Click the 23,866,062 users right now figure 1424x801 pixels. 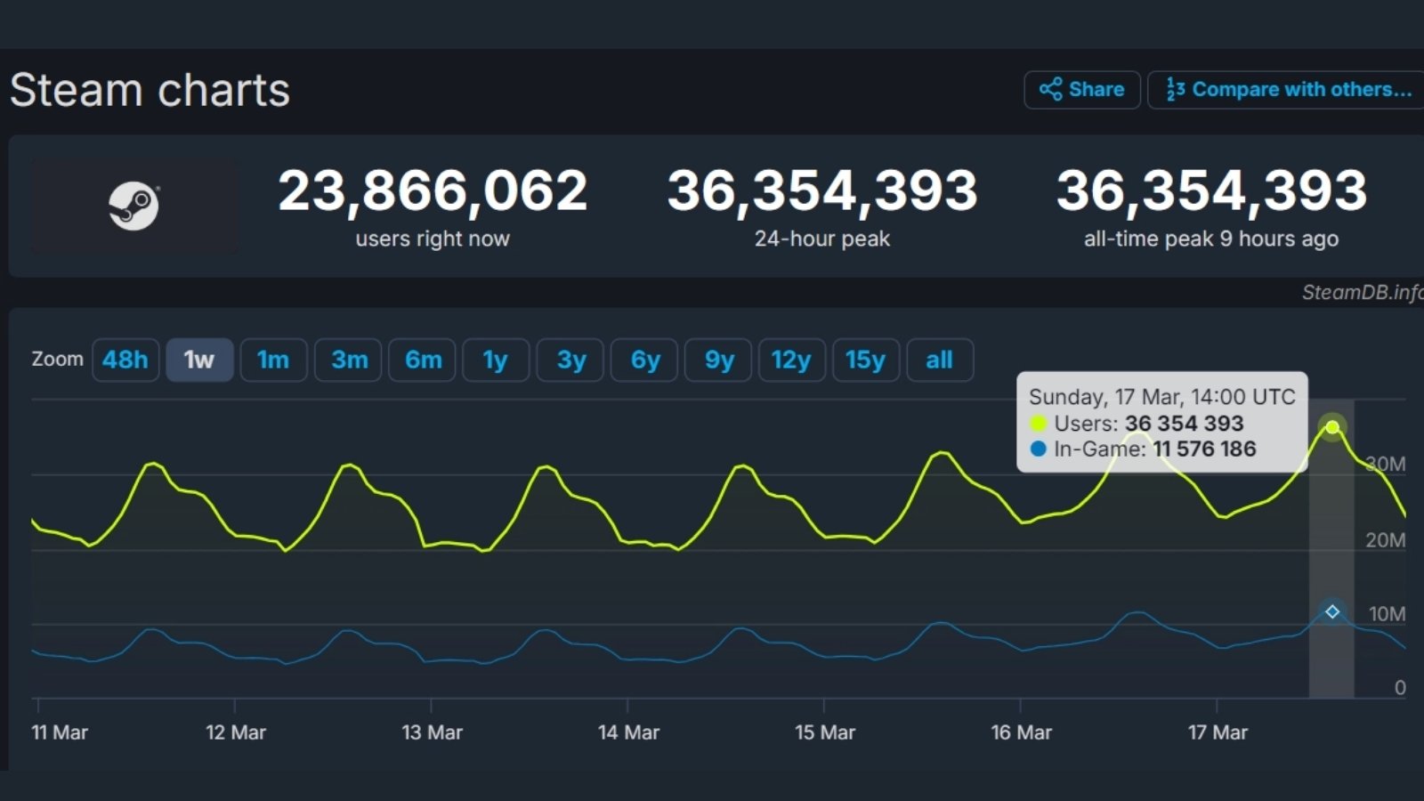click(433, 190)
